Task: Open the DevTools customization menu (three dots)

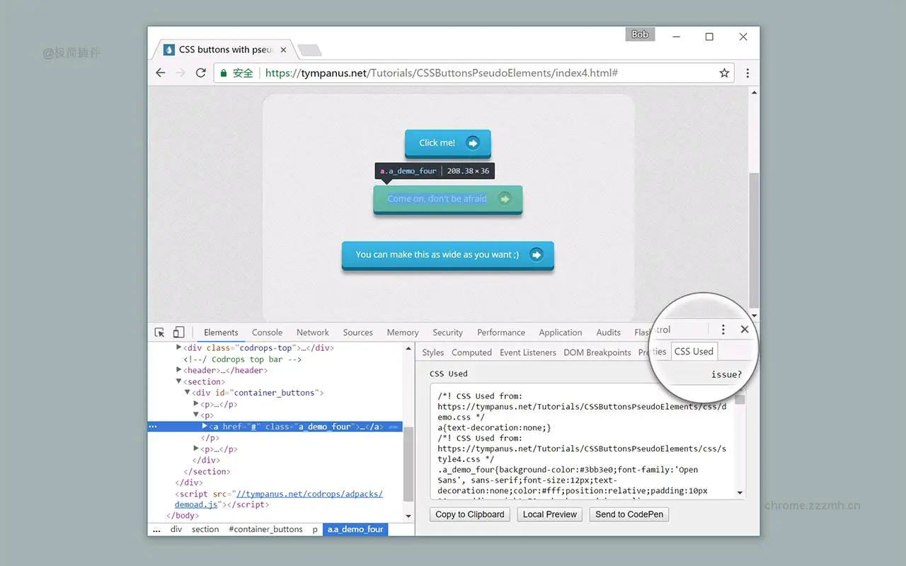Action: point(723,329)
